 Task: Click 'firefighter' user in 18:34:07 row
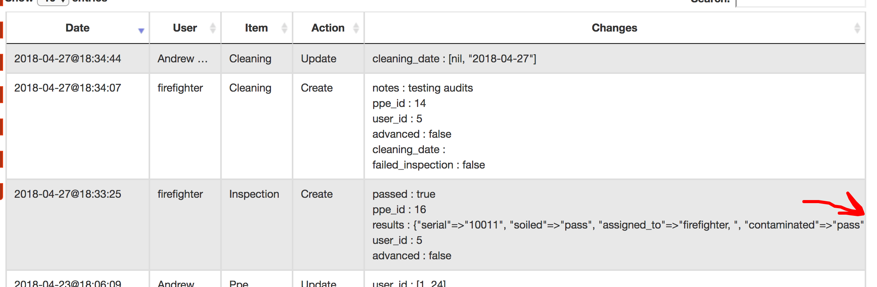[180, 88]
